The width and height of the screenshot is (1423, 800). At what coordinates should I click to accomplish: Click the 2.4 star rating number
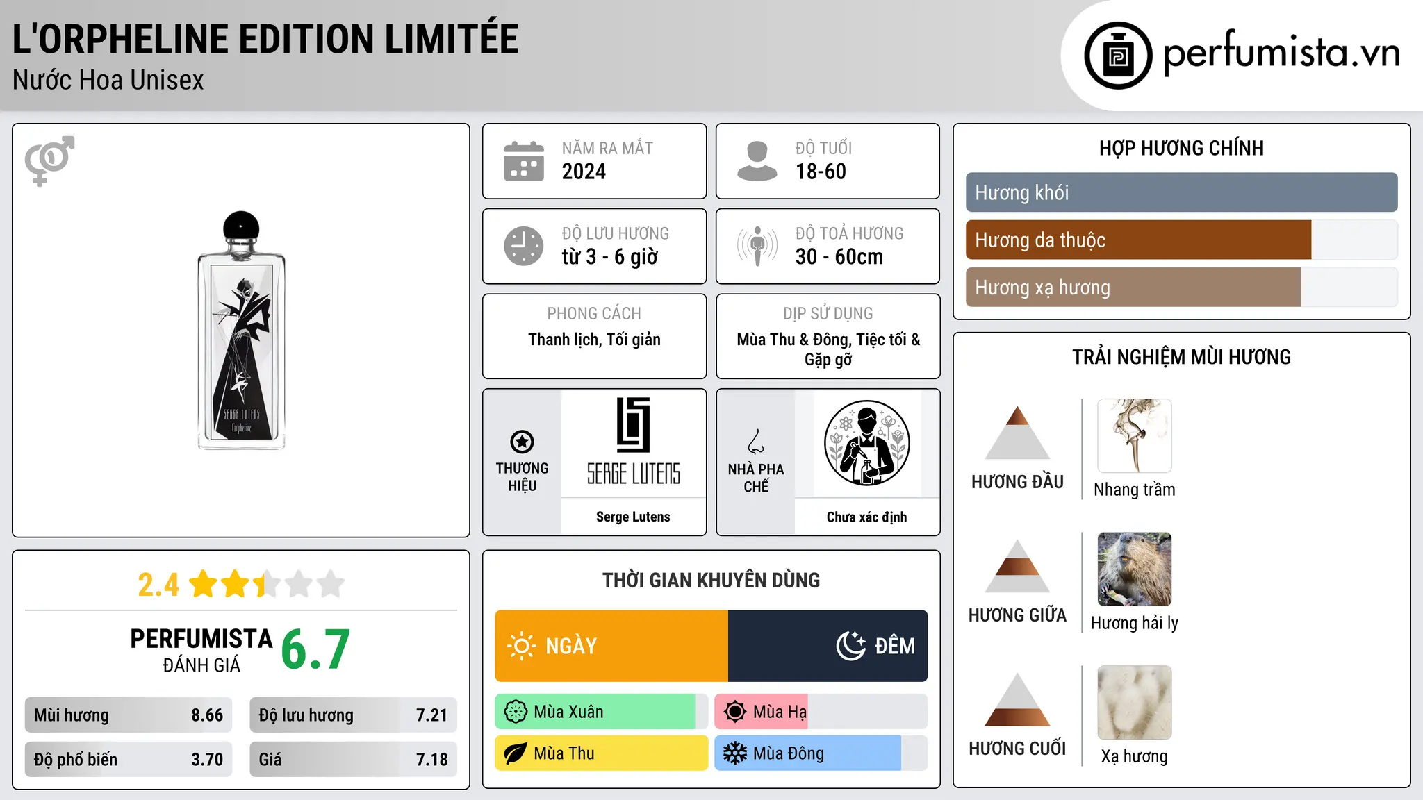158,585
